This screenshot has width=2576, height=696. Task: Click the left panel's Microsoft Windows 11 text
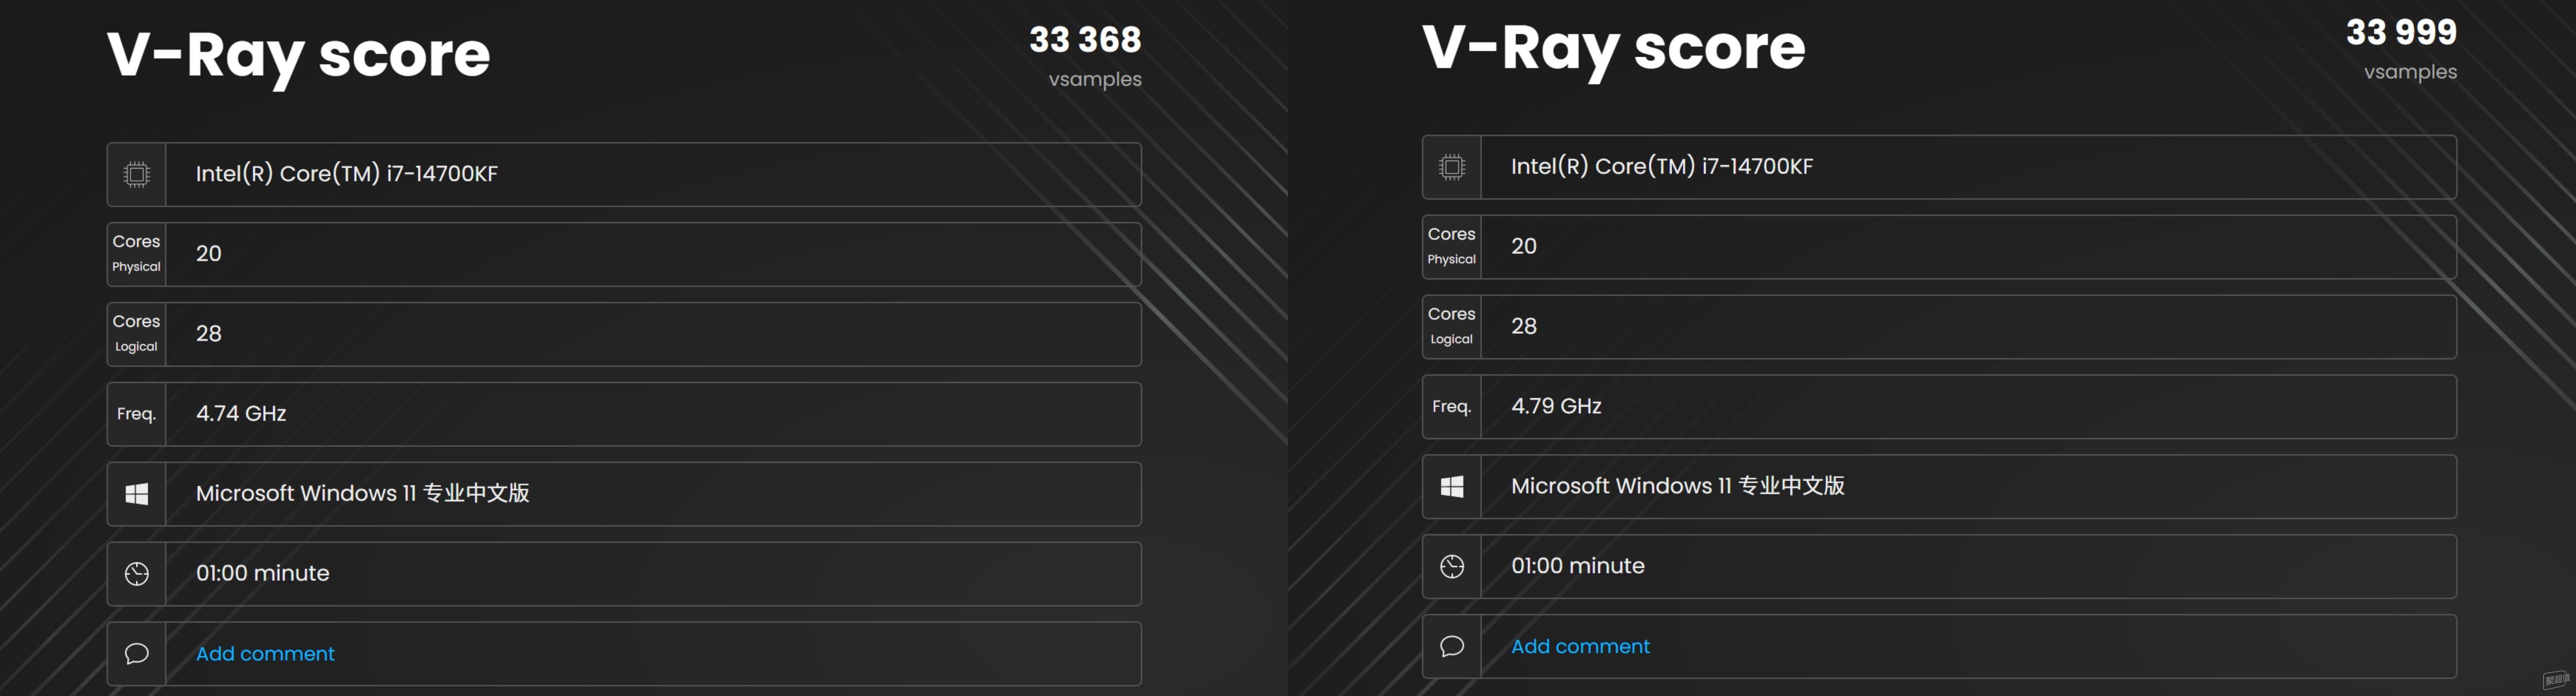[x=362, y=494]
